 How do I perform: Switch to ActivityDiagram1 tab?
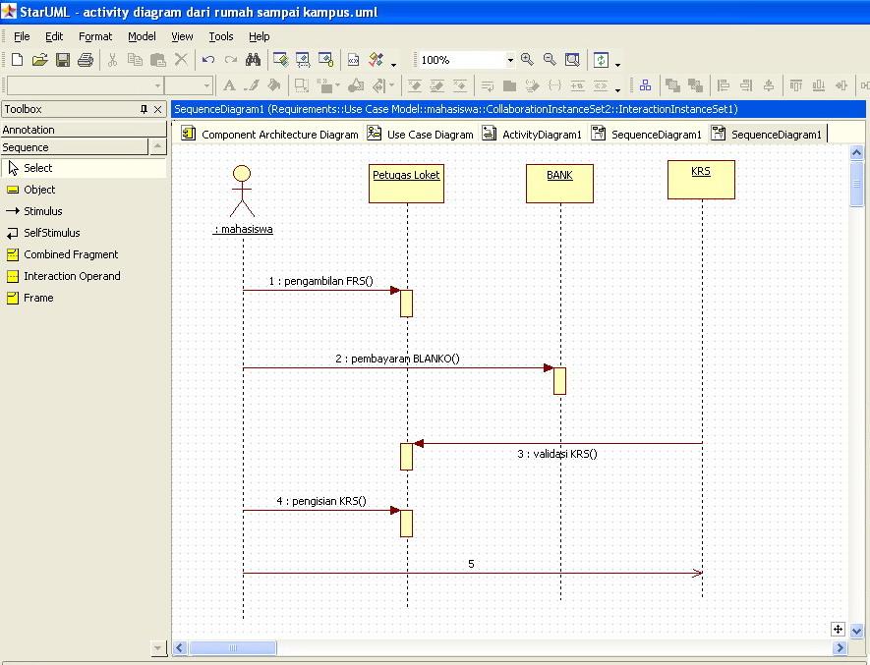point(532,135)
